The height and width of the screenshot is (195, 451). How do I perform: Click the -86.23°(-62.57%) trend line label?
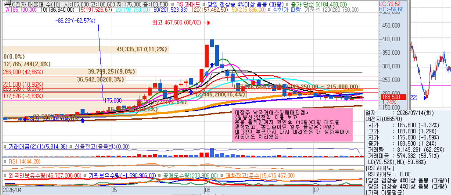(75, 21)
